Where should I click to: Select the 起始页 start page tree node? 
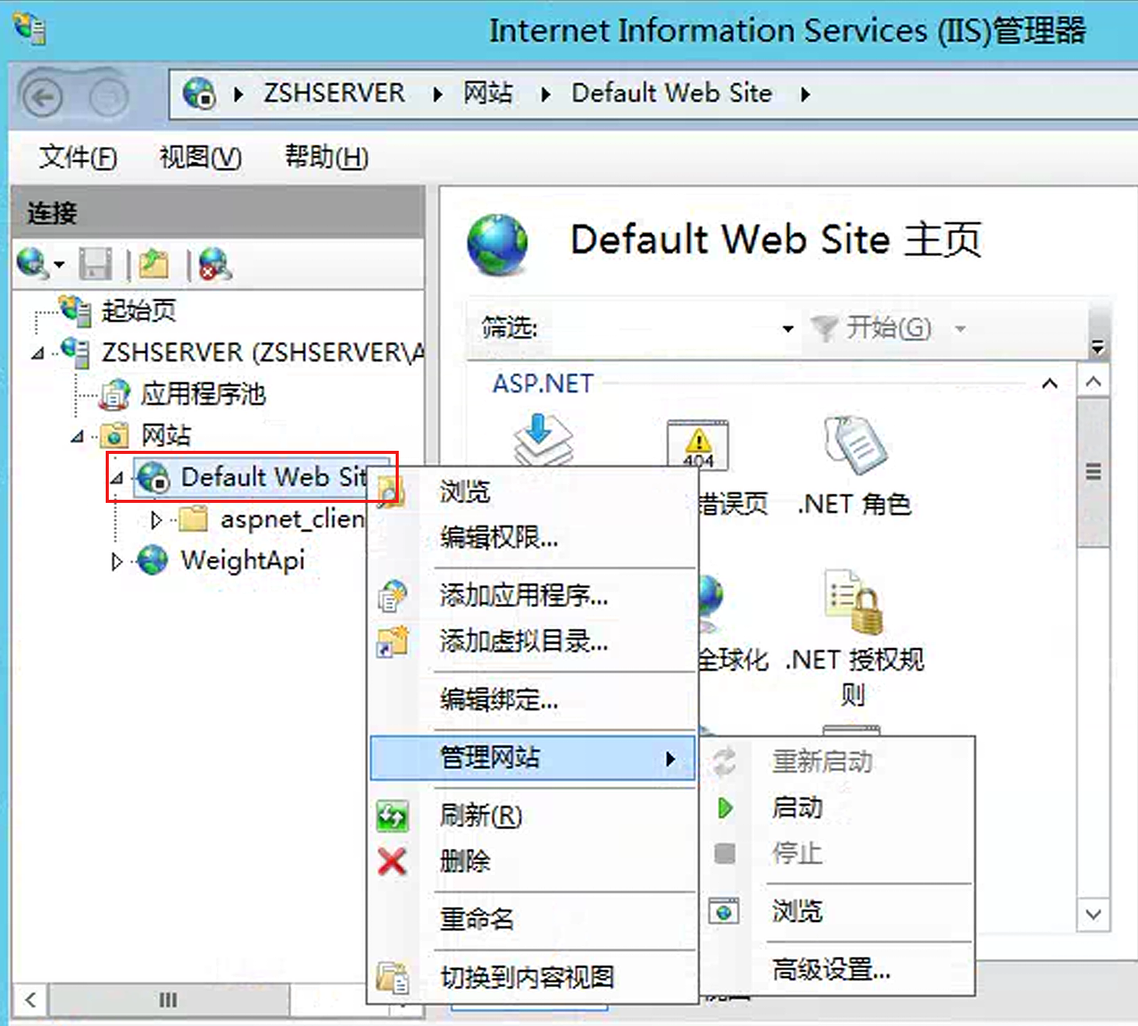(138, 310)
